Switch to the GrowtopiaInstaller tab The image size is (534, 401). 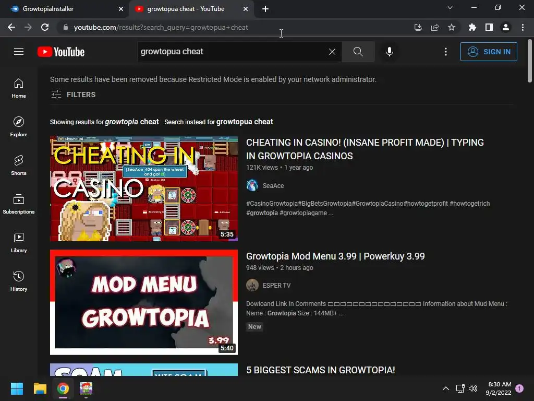pyautogui.click(x=64, y=9)
